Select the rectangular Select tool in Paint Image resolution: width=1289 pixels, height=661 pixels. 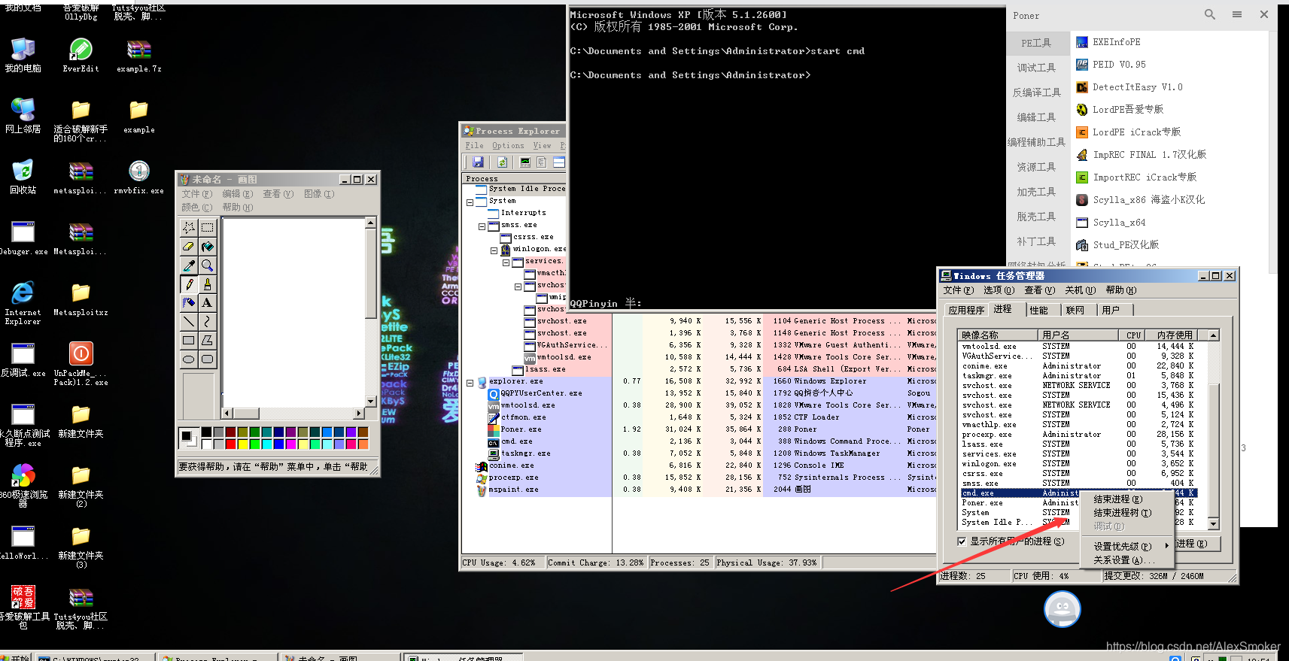[207, 227]
